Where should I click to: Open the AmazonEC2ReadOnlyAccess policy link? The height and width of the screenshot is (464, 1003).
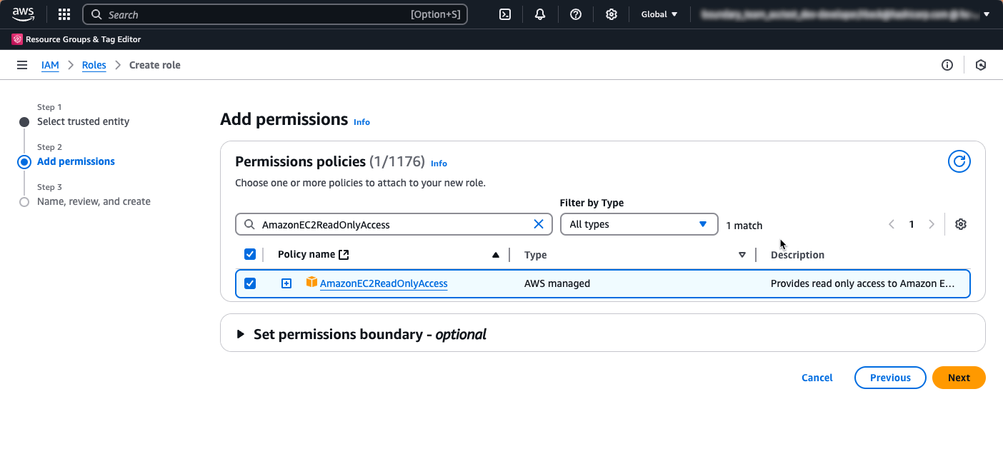pos(384,283)
